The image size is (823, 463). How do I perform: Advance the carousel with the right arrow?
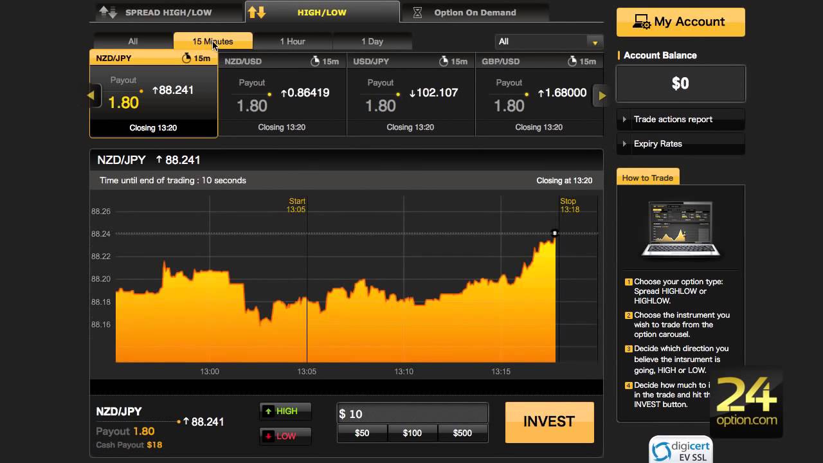[602, 96]
